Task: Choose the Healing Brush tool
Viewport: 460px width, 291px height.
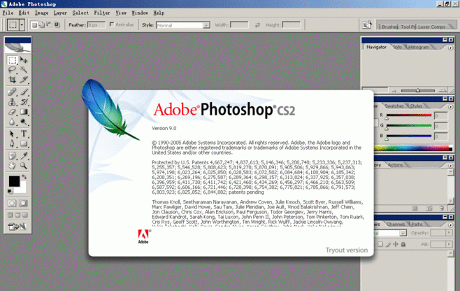Action: click(x=12, y=92)
